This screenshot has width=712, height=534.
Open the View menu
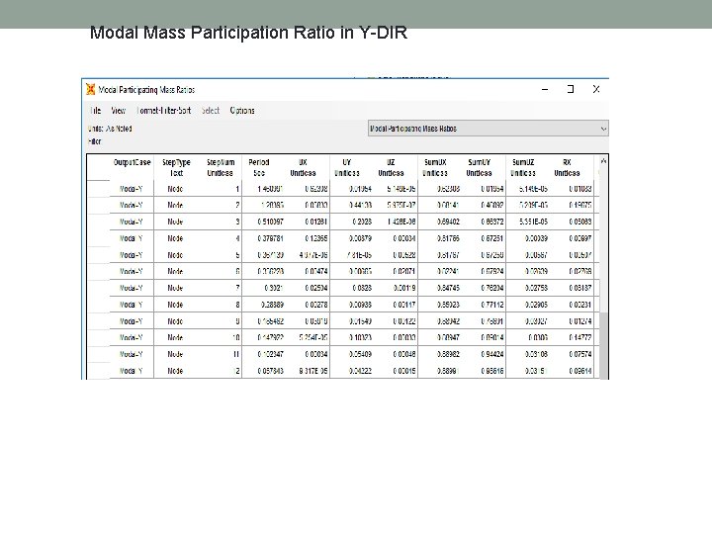click(x=118, y=111)
